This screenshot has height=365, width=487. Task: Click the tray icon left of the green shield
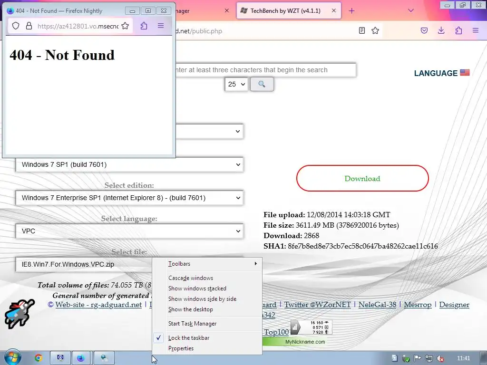tap(394, 358)
